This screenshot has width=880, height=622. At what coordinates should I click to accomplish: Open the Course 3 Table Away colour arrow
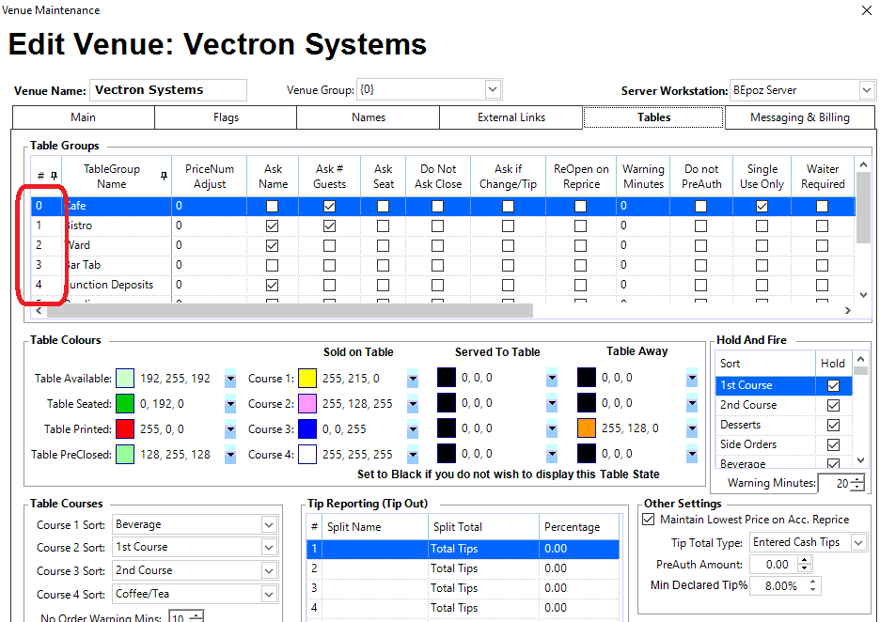tap(692, 428)
